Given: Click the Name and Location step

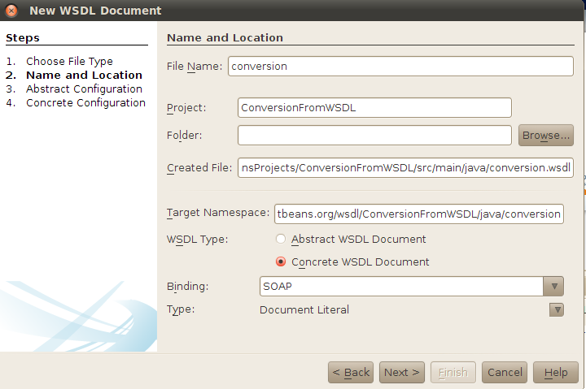Looking at the screenshot, I should [x=84, y=75].
